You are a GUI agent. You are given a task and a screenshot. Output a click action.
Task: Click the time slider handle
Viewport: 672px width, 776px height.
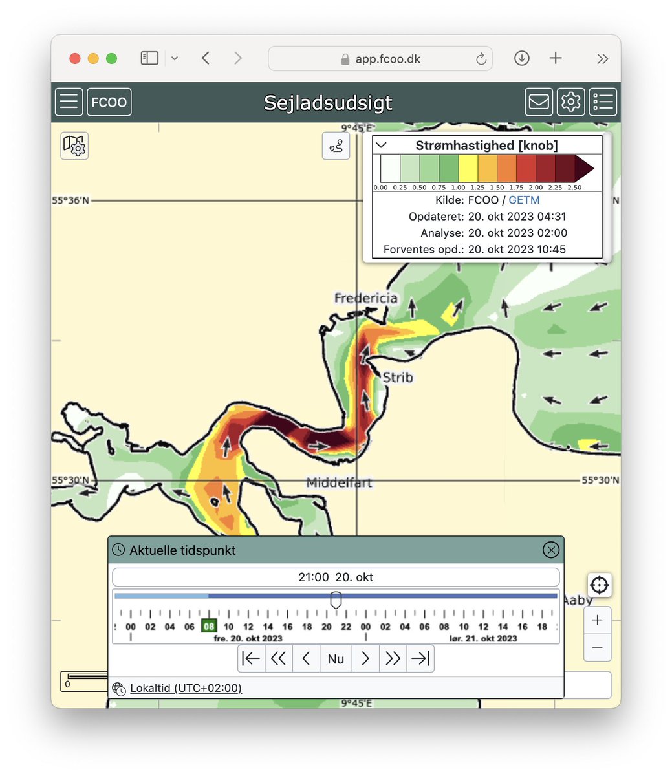tap(336, 599)
